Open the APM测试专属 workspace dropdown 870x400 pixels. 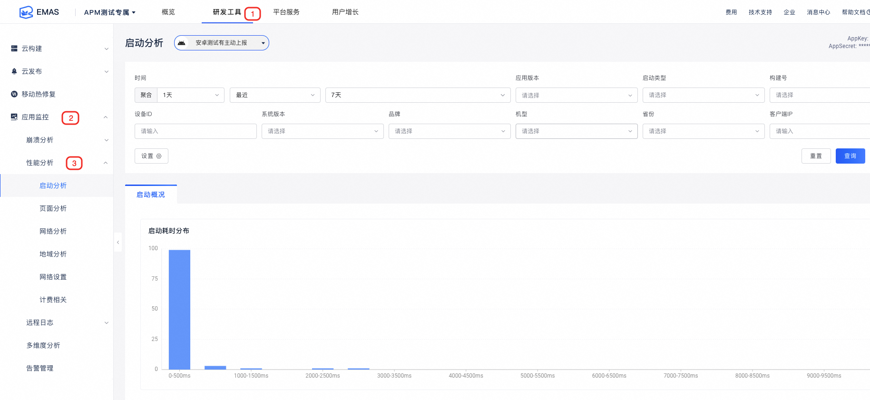(110, 12)
